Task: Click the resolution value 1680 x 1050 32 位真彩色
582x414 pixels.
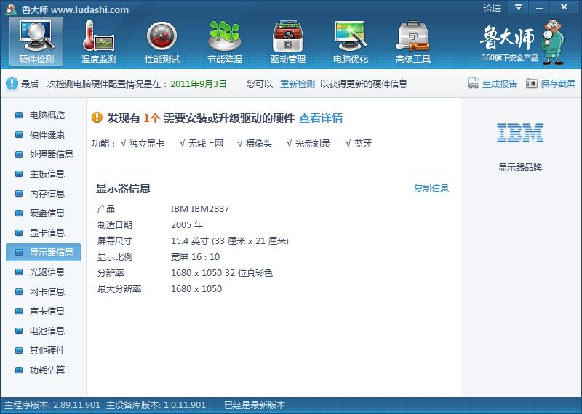Action: point(222,273)
